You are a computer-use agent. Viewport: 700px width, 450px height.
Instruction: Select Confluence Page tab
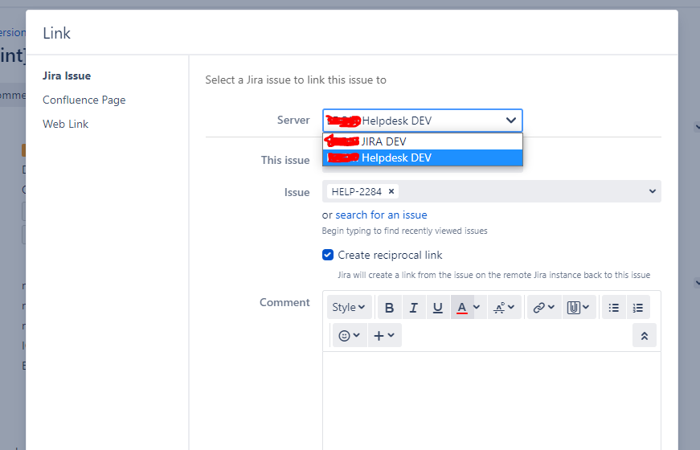coord(84,100)
